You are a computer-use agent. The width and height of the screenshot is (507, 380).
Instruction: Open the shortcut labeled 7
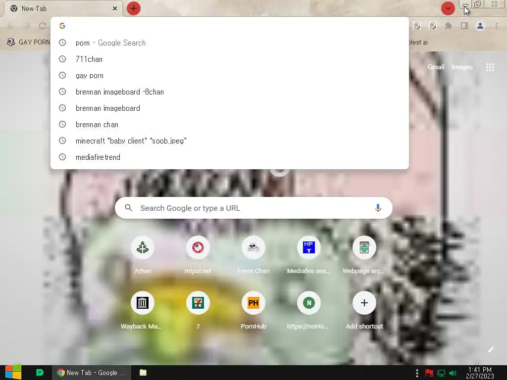tap(198, 311)
